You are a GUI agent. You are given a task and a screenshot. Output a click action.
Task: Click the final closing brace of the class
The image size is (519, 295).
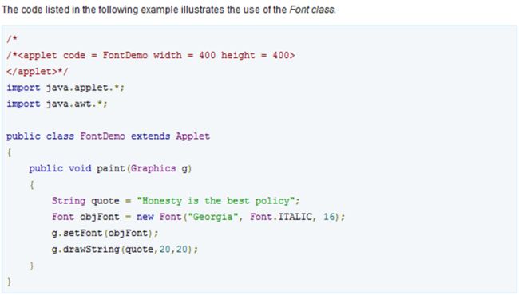pyautogui.click(x=10, y=281)
